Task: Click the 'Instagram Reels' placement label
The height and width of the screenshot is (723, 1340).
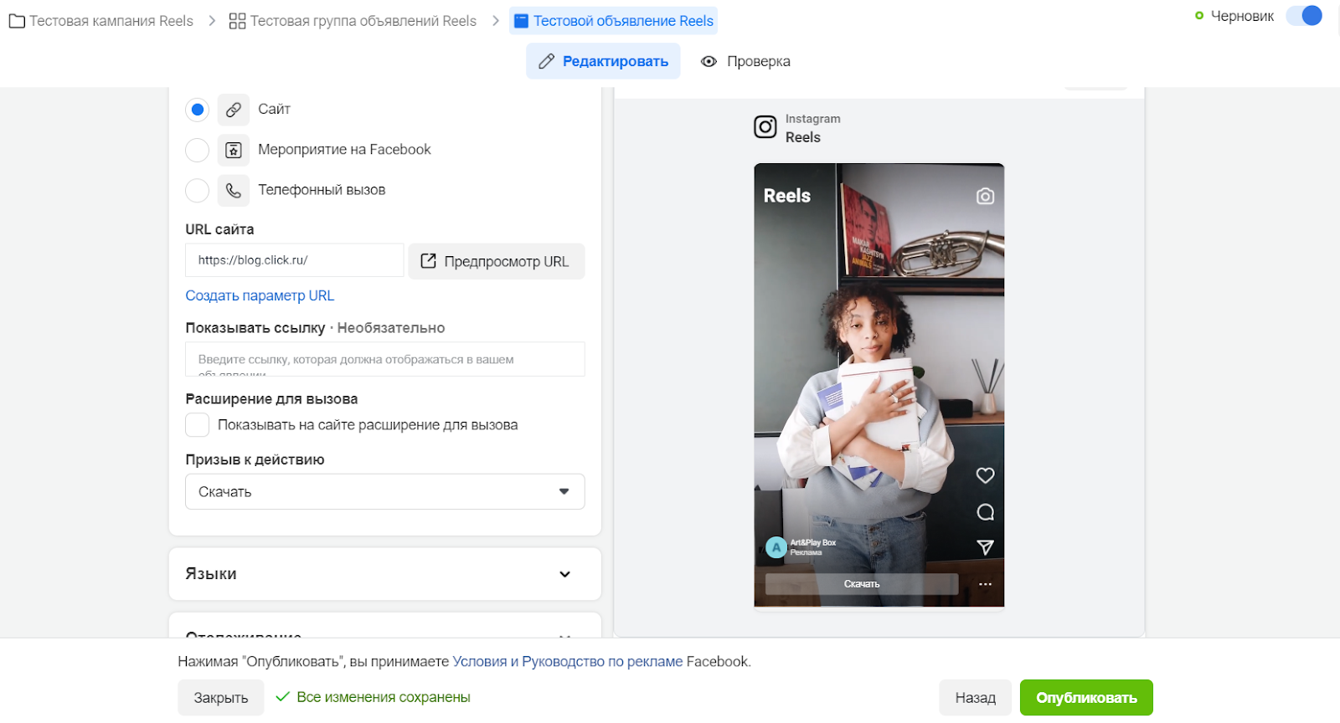Action: pyautogui.click(x=813, y=128)
